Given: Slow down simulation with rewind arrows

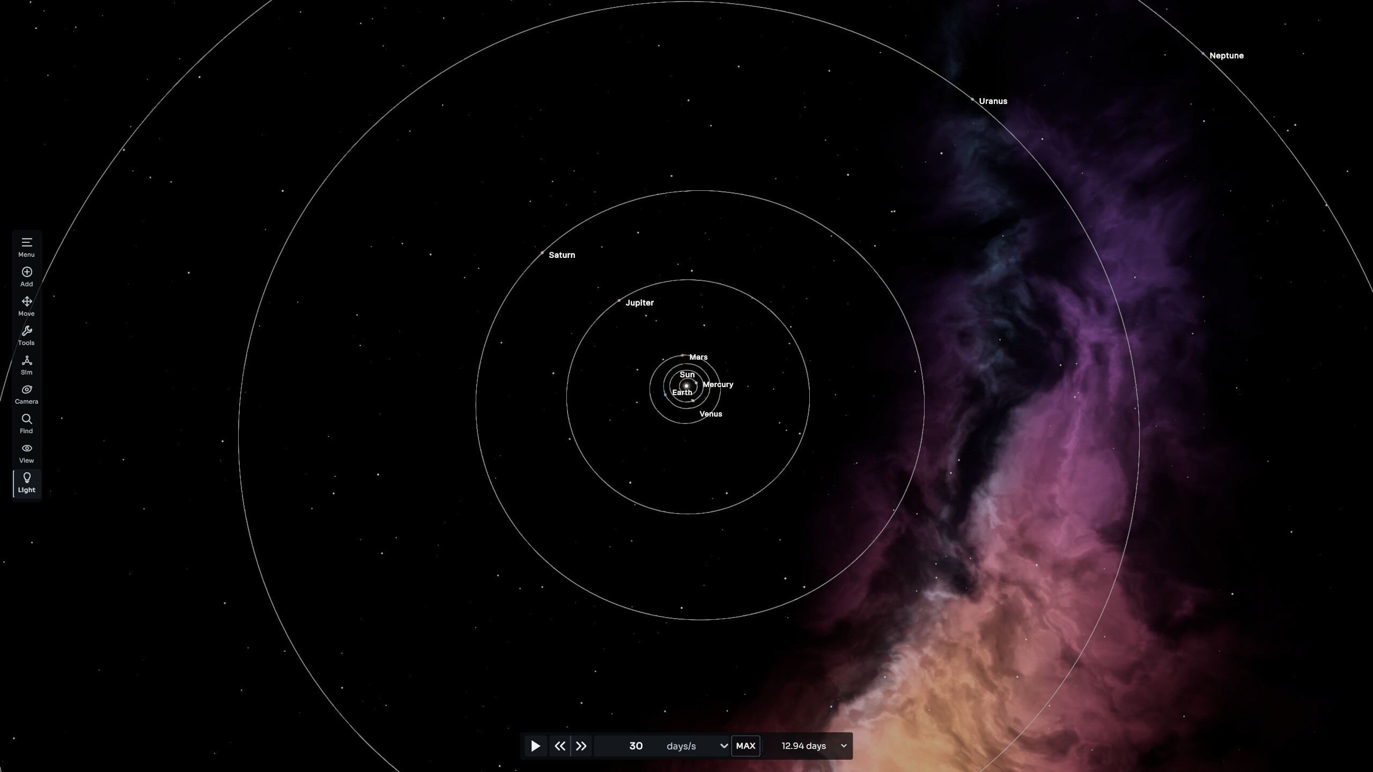Looking at the screenshot, I should pyautogui.click(x=560, y=746).
